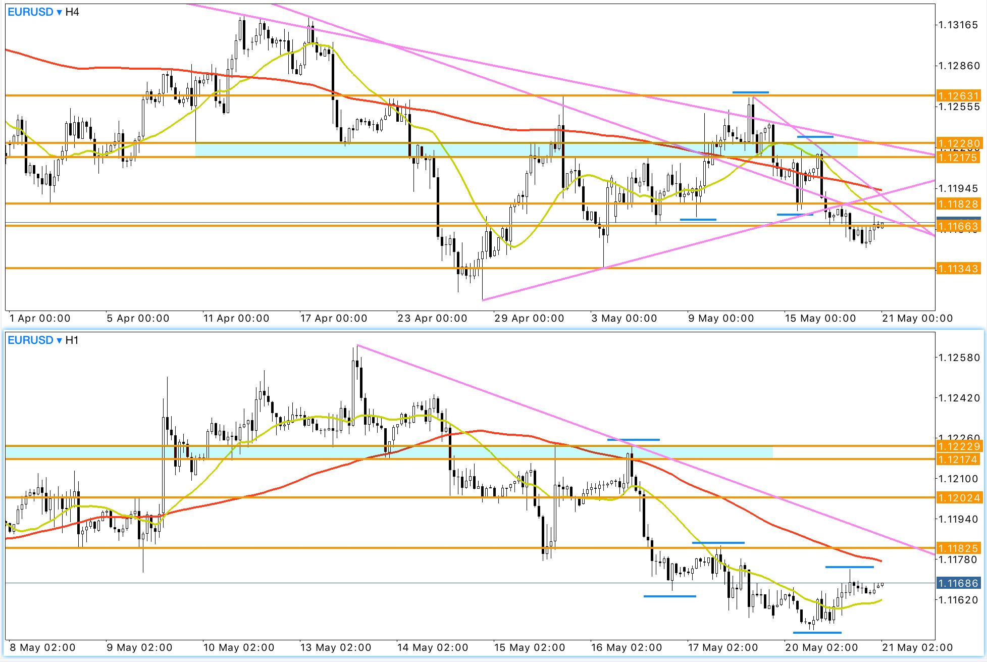The image size is (987, 662).
Task: Click the 1.12860 price axis label
Action: coord(958,66)
